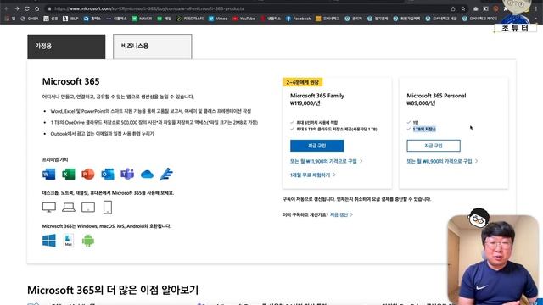Click the Microsoft Editor pen icon

pos(166,174)
